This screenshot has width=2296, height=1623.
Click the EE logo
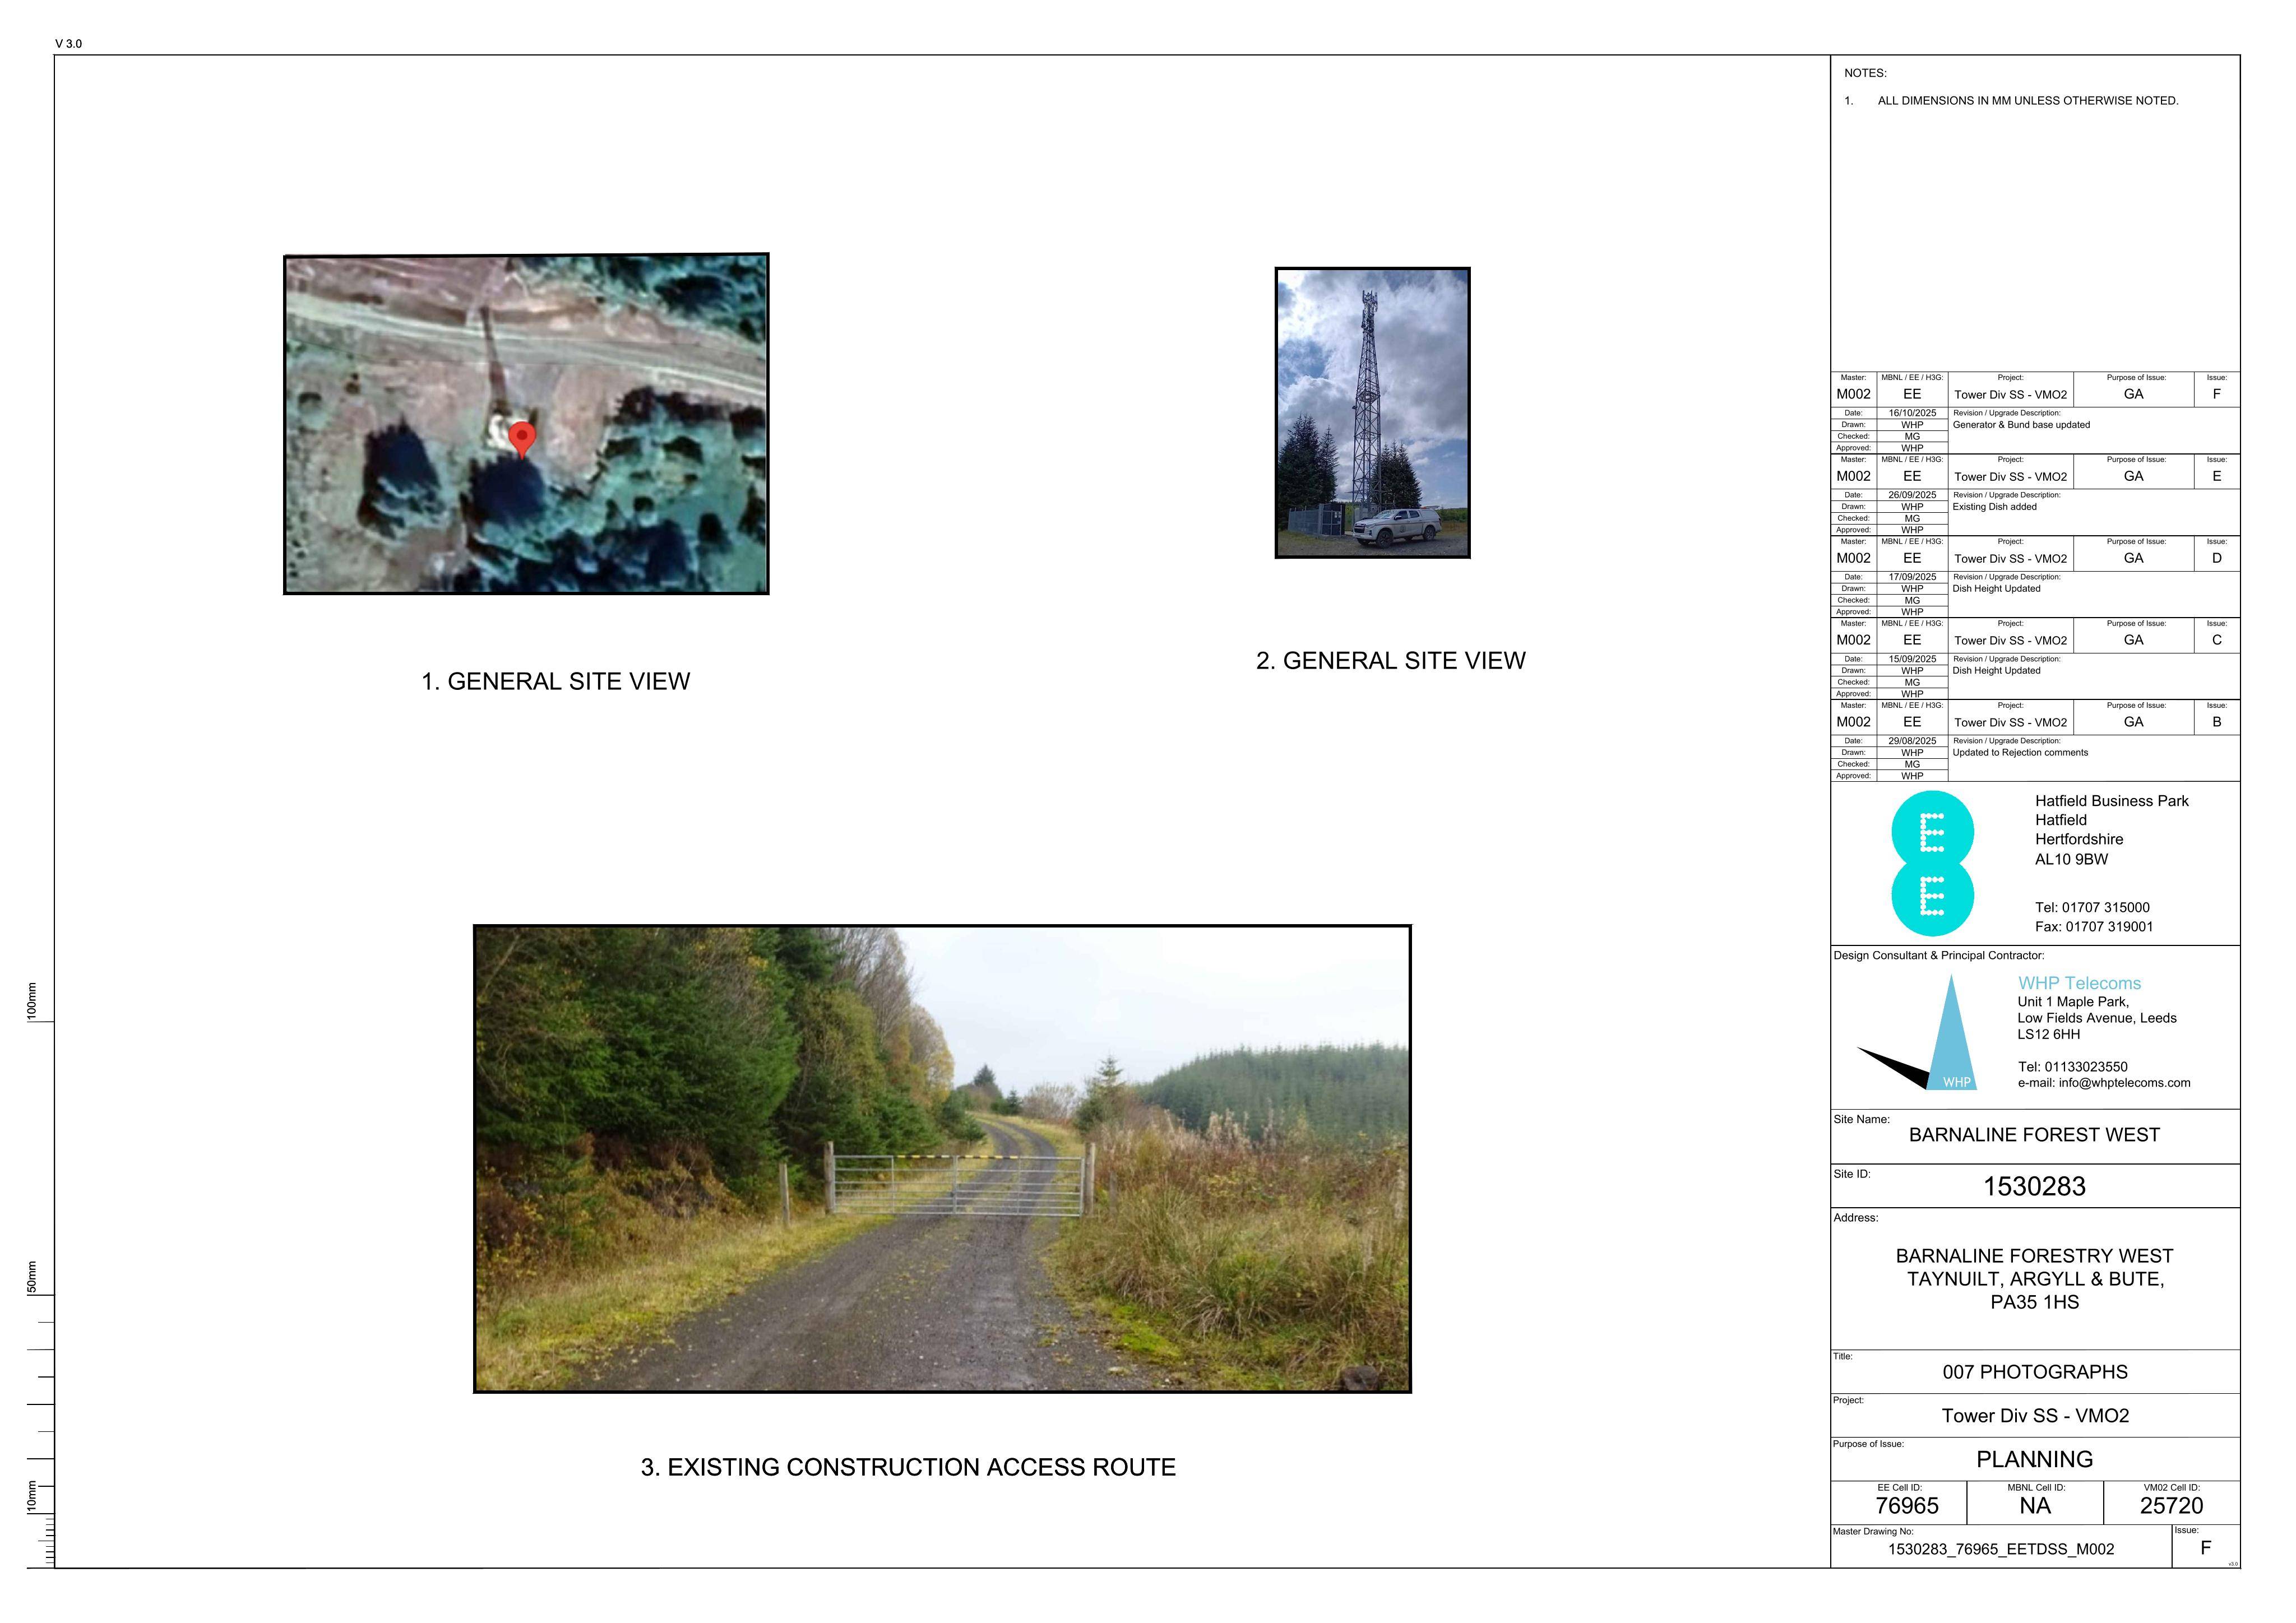(1932, 863)
